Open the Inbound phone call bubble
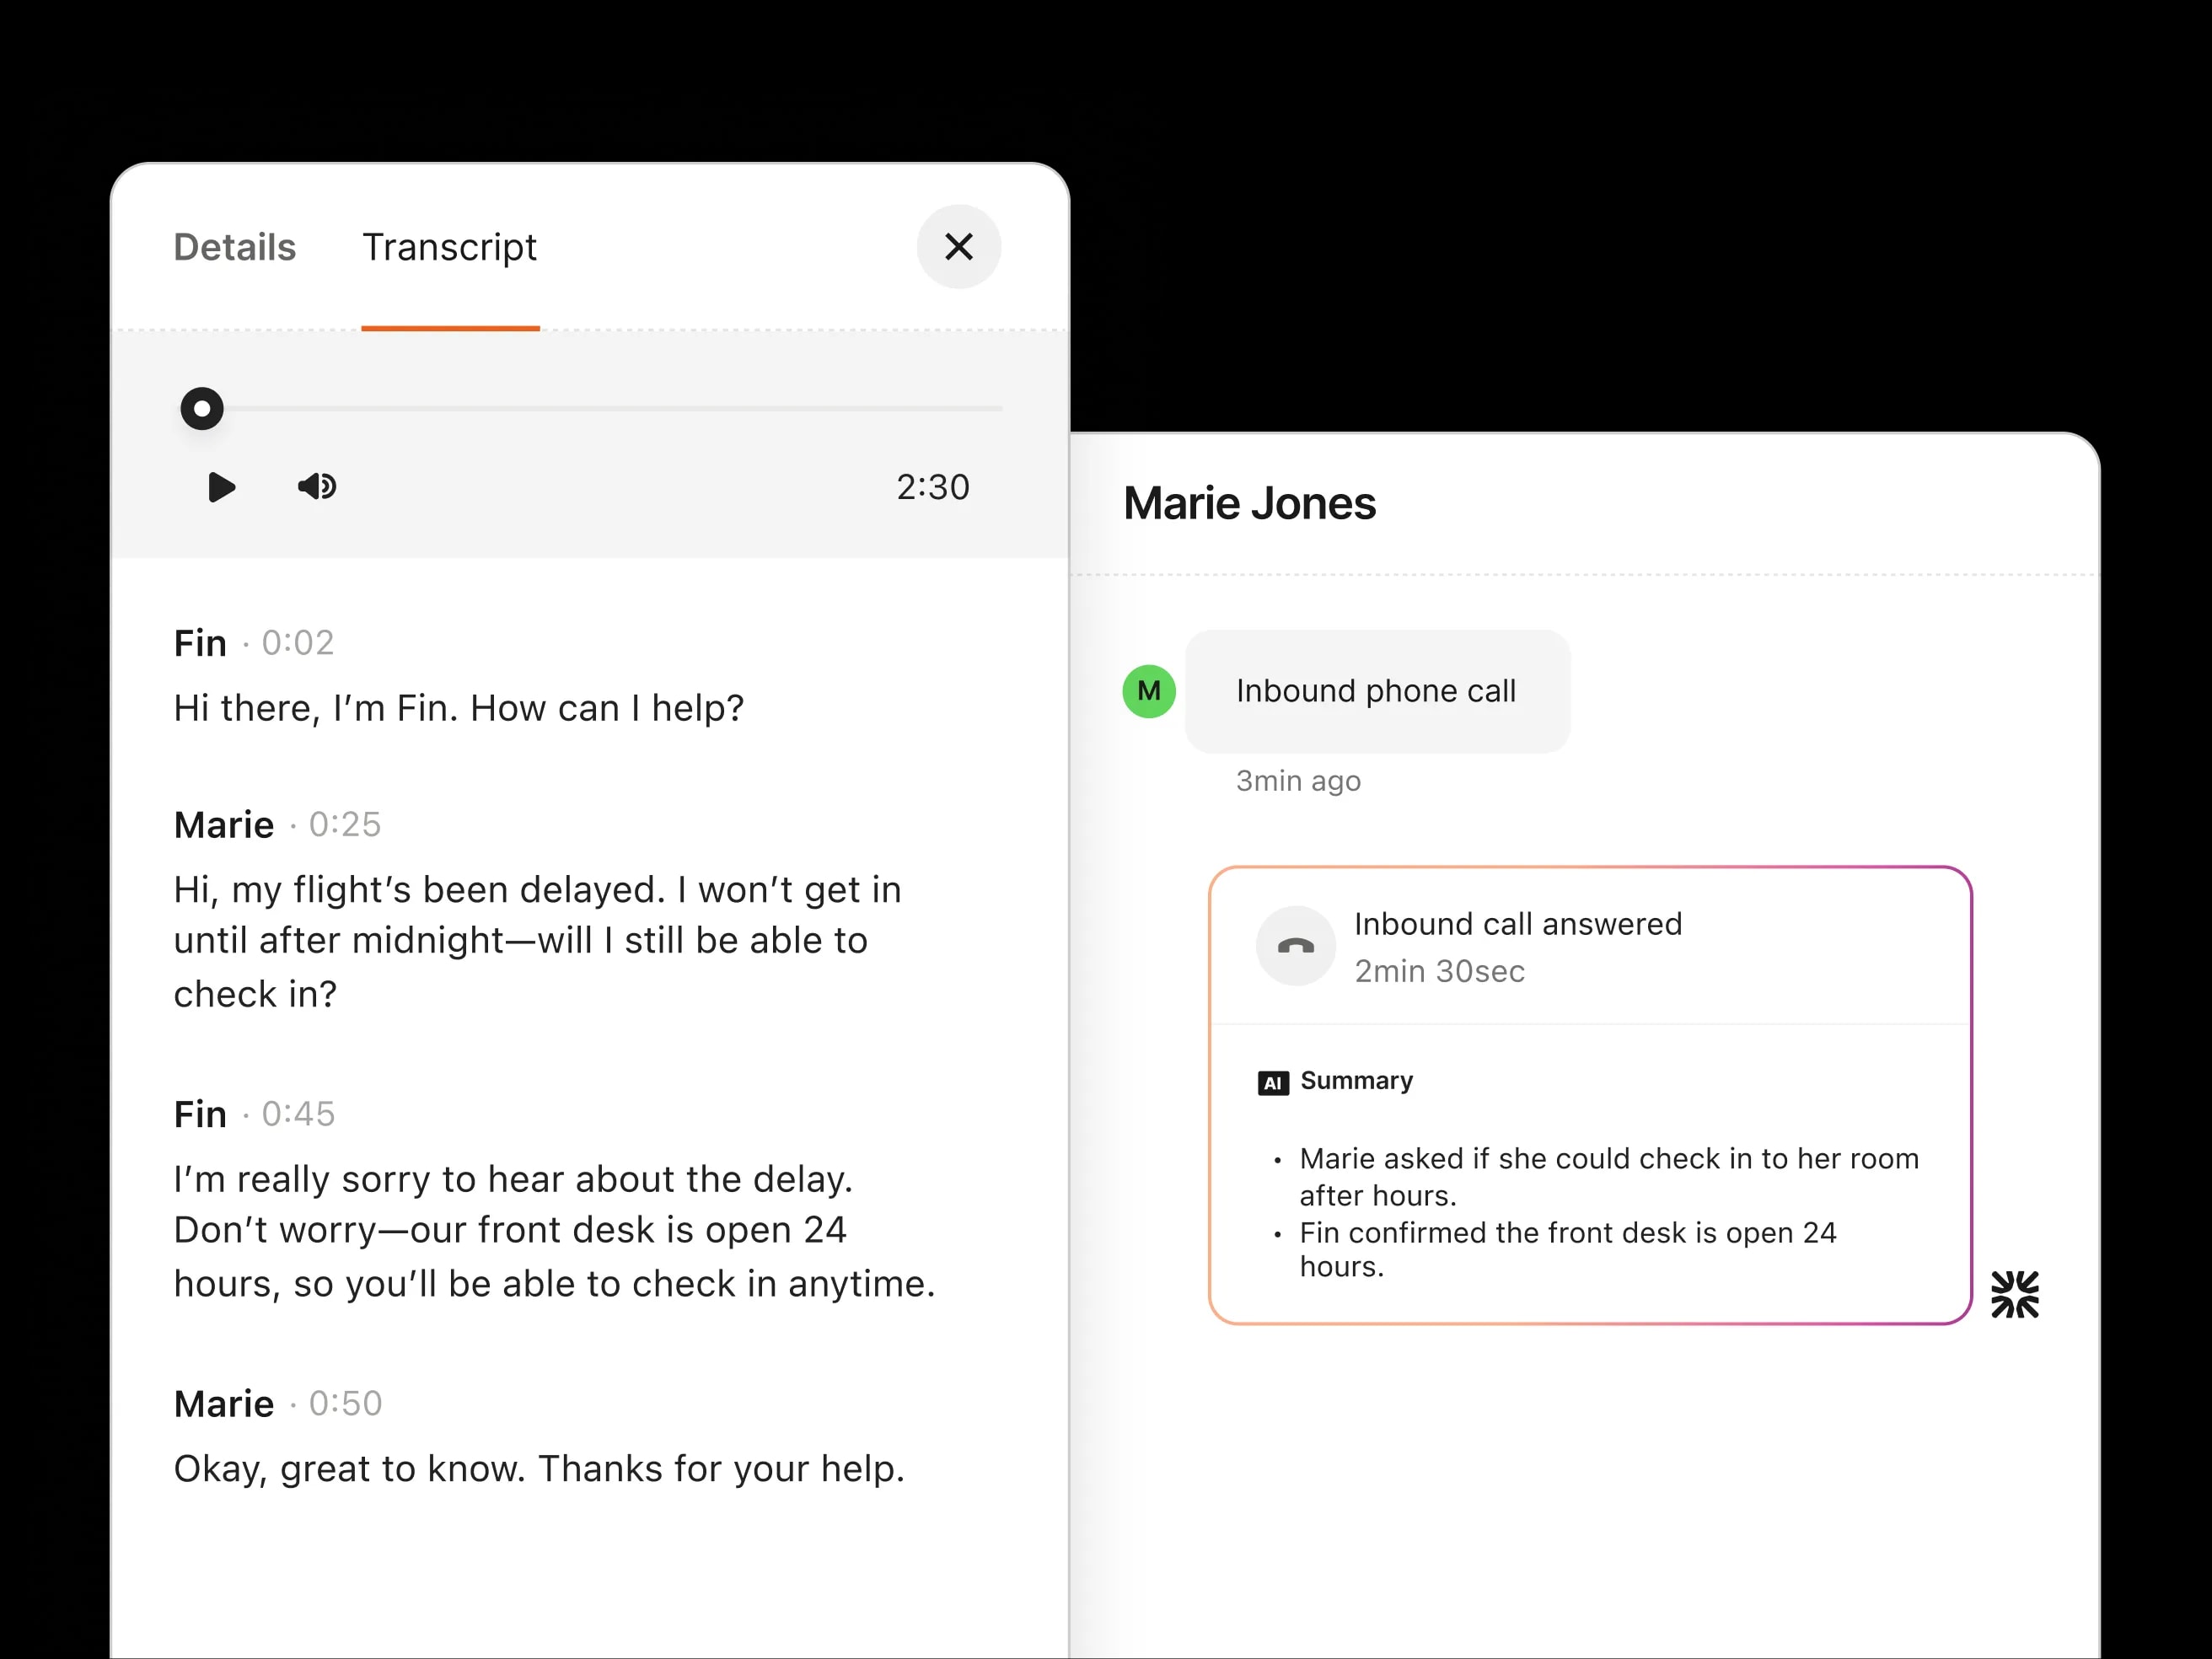2212x1659 pixels. (1376, 691)
